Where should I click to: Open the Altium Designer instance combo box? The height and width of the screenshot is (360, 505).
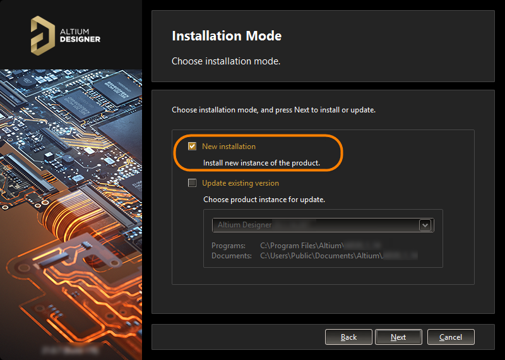(316, 225)
